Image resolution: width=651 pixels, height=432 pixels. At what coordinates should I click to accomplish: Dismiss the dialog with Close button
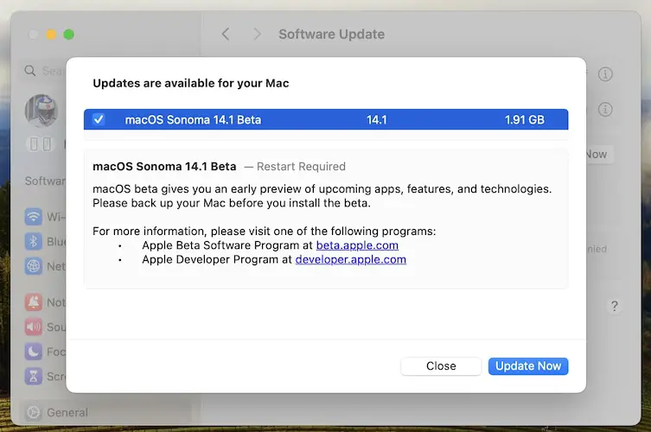(441, 366)
